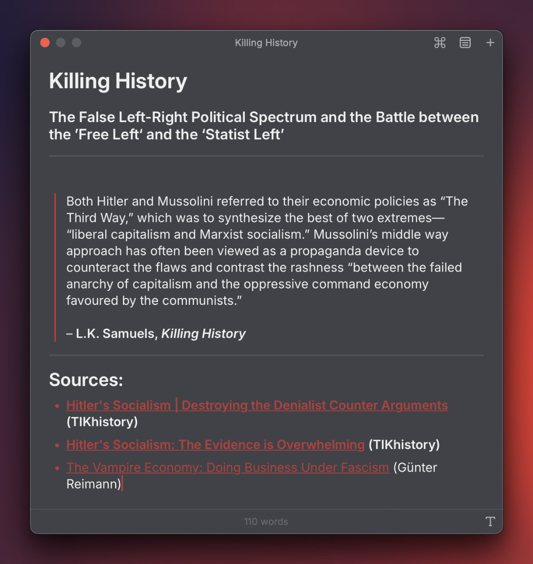The image size is (533, 564).
Task: Create a new note with plus icon
Action: click(490, 43)
